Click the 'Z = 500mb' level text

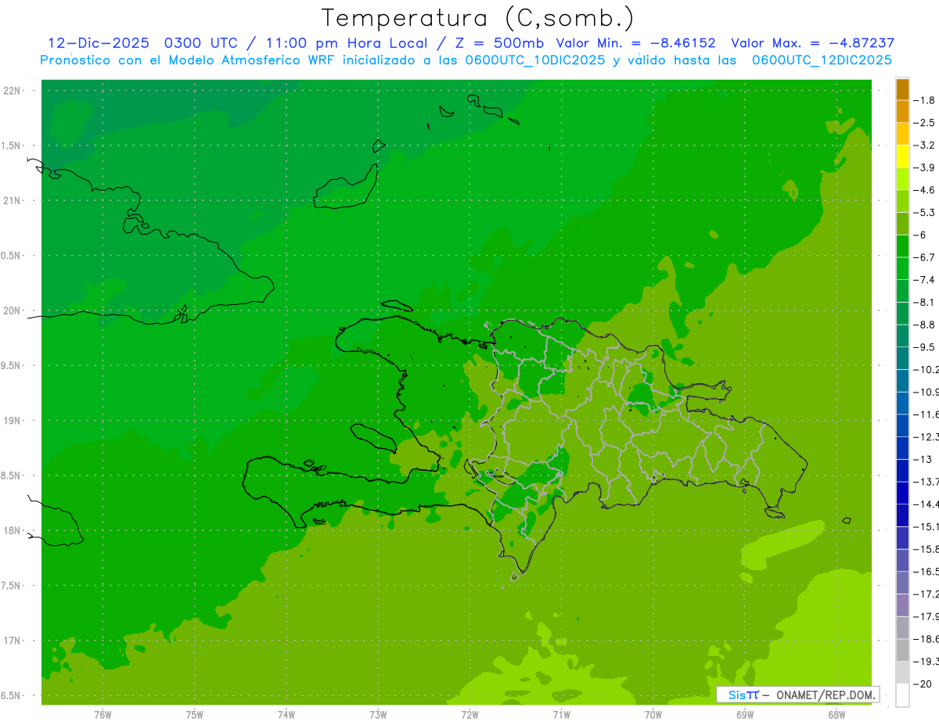(498, 43)
